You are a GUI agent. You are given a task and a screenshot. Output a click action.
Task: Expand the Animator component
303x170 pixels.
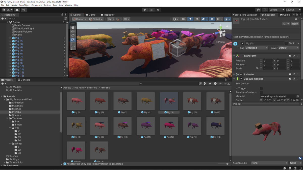[234, 74]
